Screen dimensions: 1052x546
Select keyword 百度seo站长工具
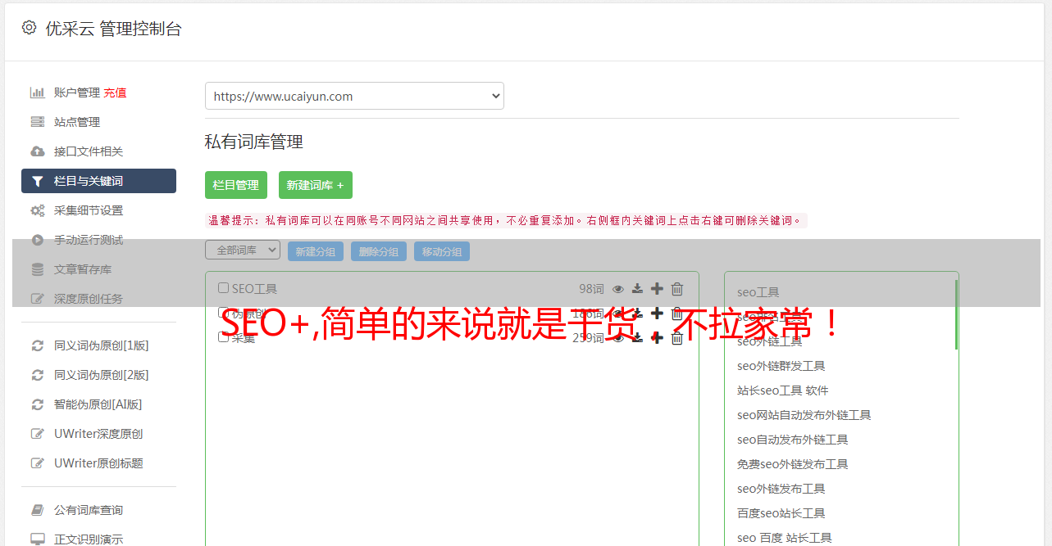781,513
